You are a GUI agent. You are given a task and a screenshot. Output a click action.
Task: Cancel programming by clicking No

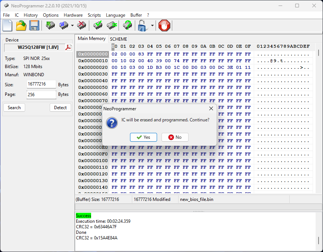tap(175, 137)
